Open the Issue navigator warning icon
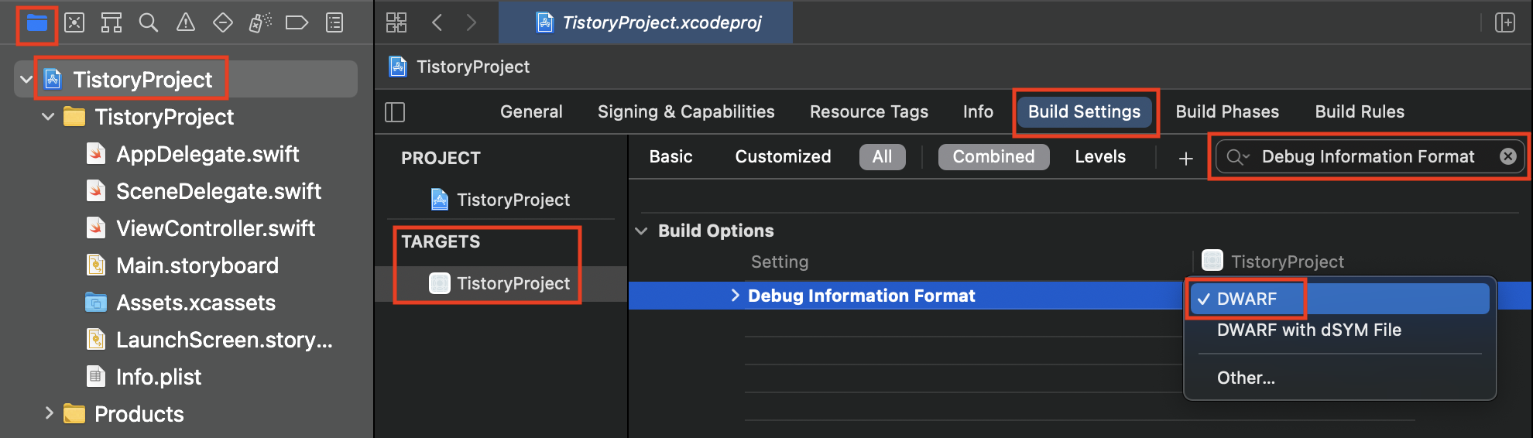Viewport: 1533px width, 438px height. 186,23
